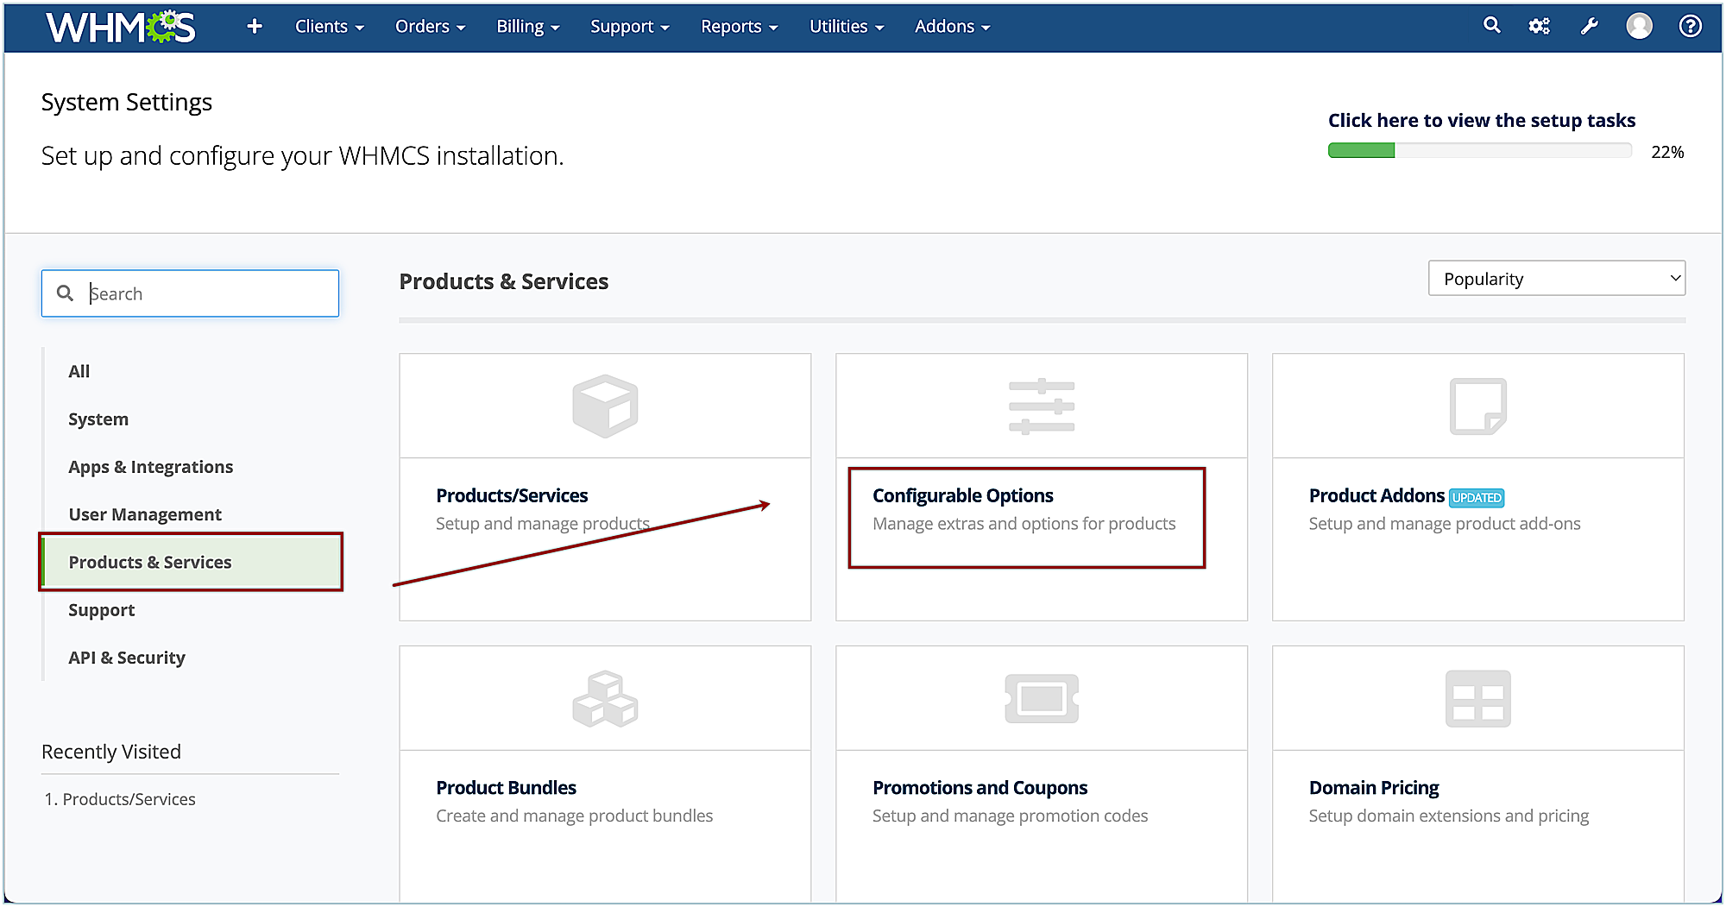Select the API & Security category
This screenshot has height=907, width=1726.
pos(127,658)
